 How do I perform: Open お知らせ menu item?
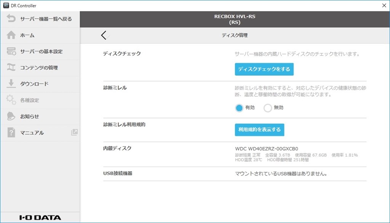[40, 116]
